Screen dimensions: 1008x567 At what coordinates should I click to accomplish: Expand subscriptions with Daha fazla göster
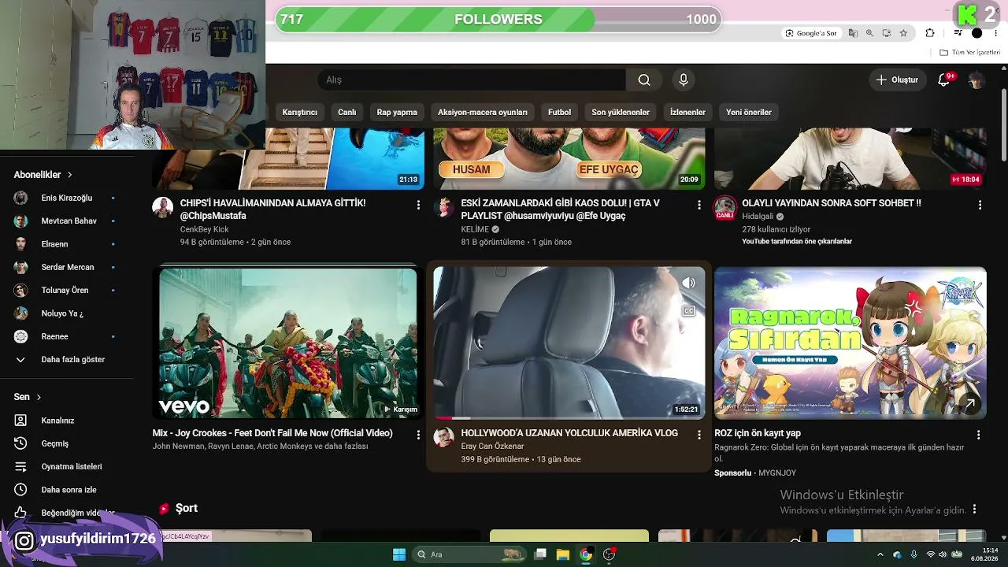pyautogui.click(x=67, y=360)
